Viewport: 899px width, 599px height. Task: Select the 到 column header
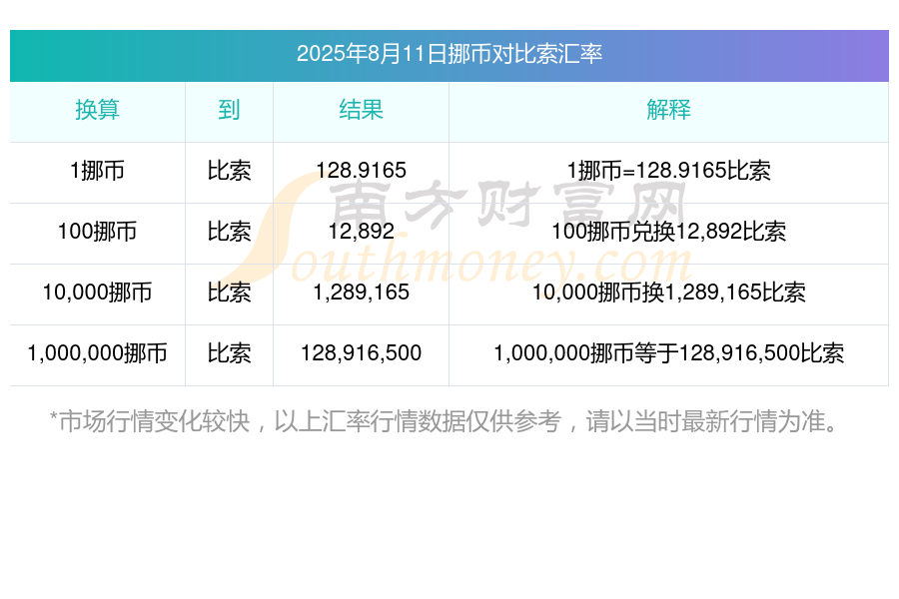[x=229, y=110]
